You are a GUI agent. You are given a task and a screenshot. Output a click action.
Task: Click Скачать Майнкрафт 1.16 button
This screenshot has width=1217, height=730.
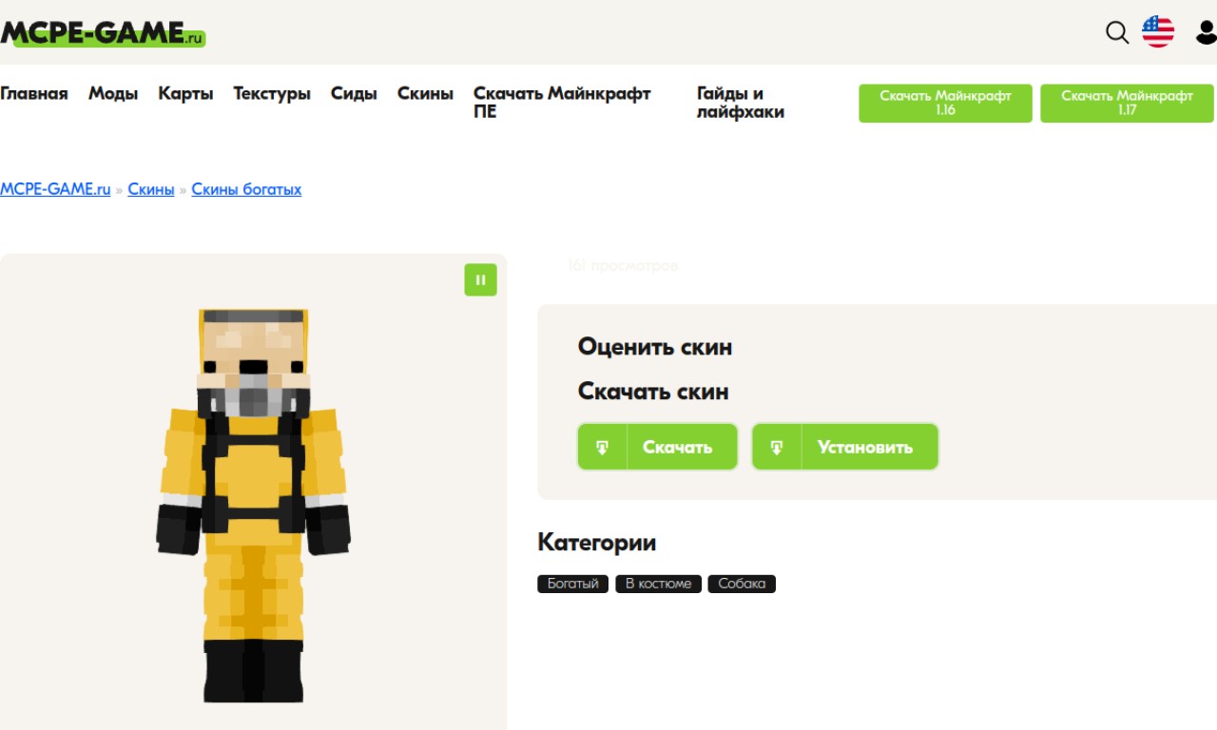coord(945,103)
